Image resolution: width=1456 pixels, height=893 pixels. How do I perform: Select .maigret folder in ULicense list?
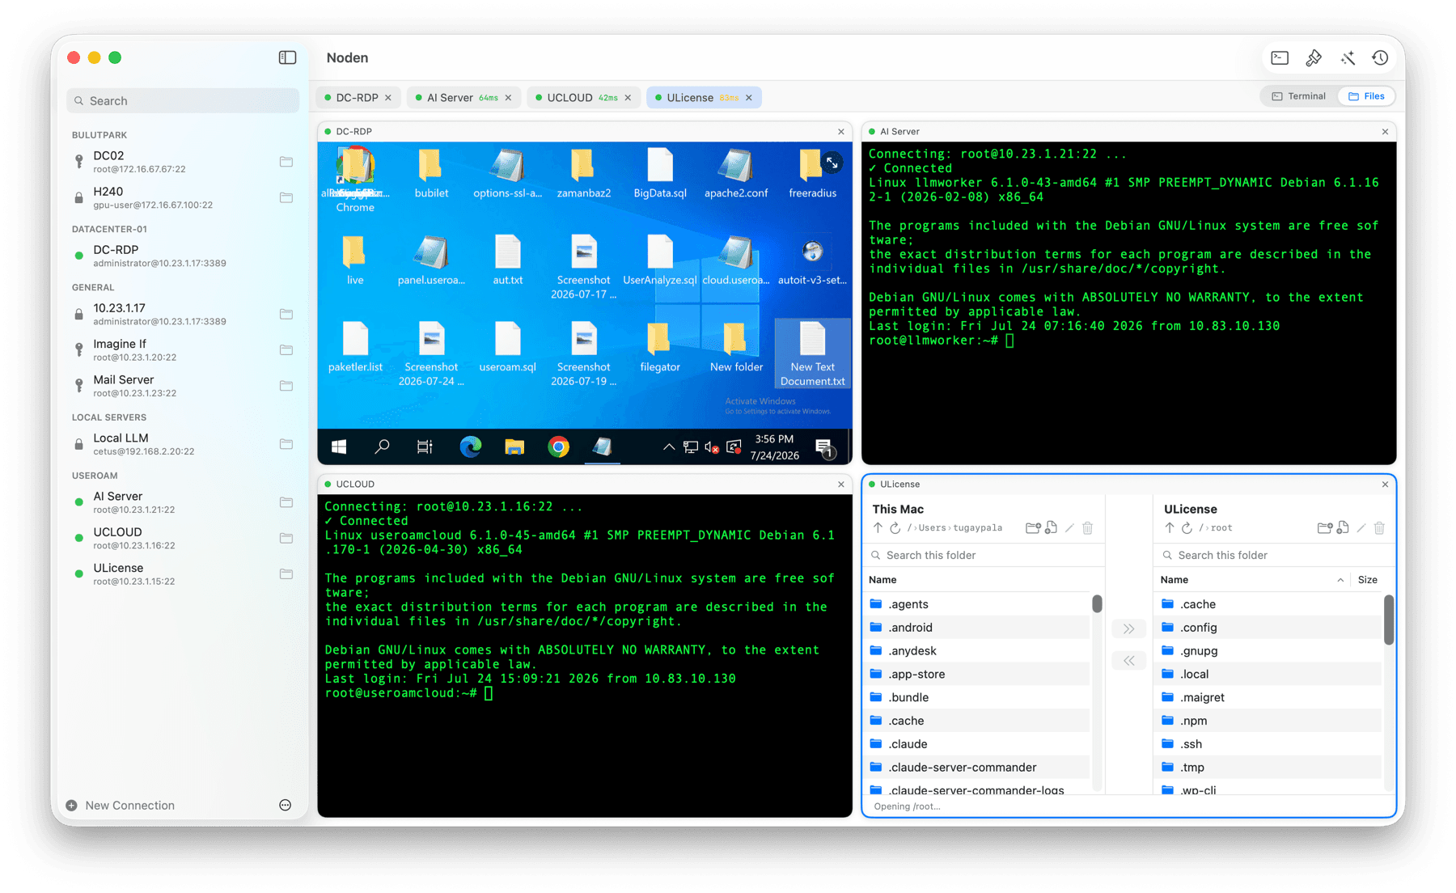[1269, 697]
